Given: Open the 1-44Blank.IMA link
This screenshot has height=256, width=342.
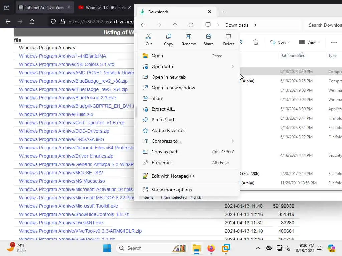Looking at the screenshot, I should pos(62,56).
